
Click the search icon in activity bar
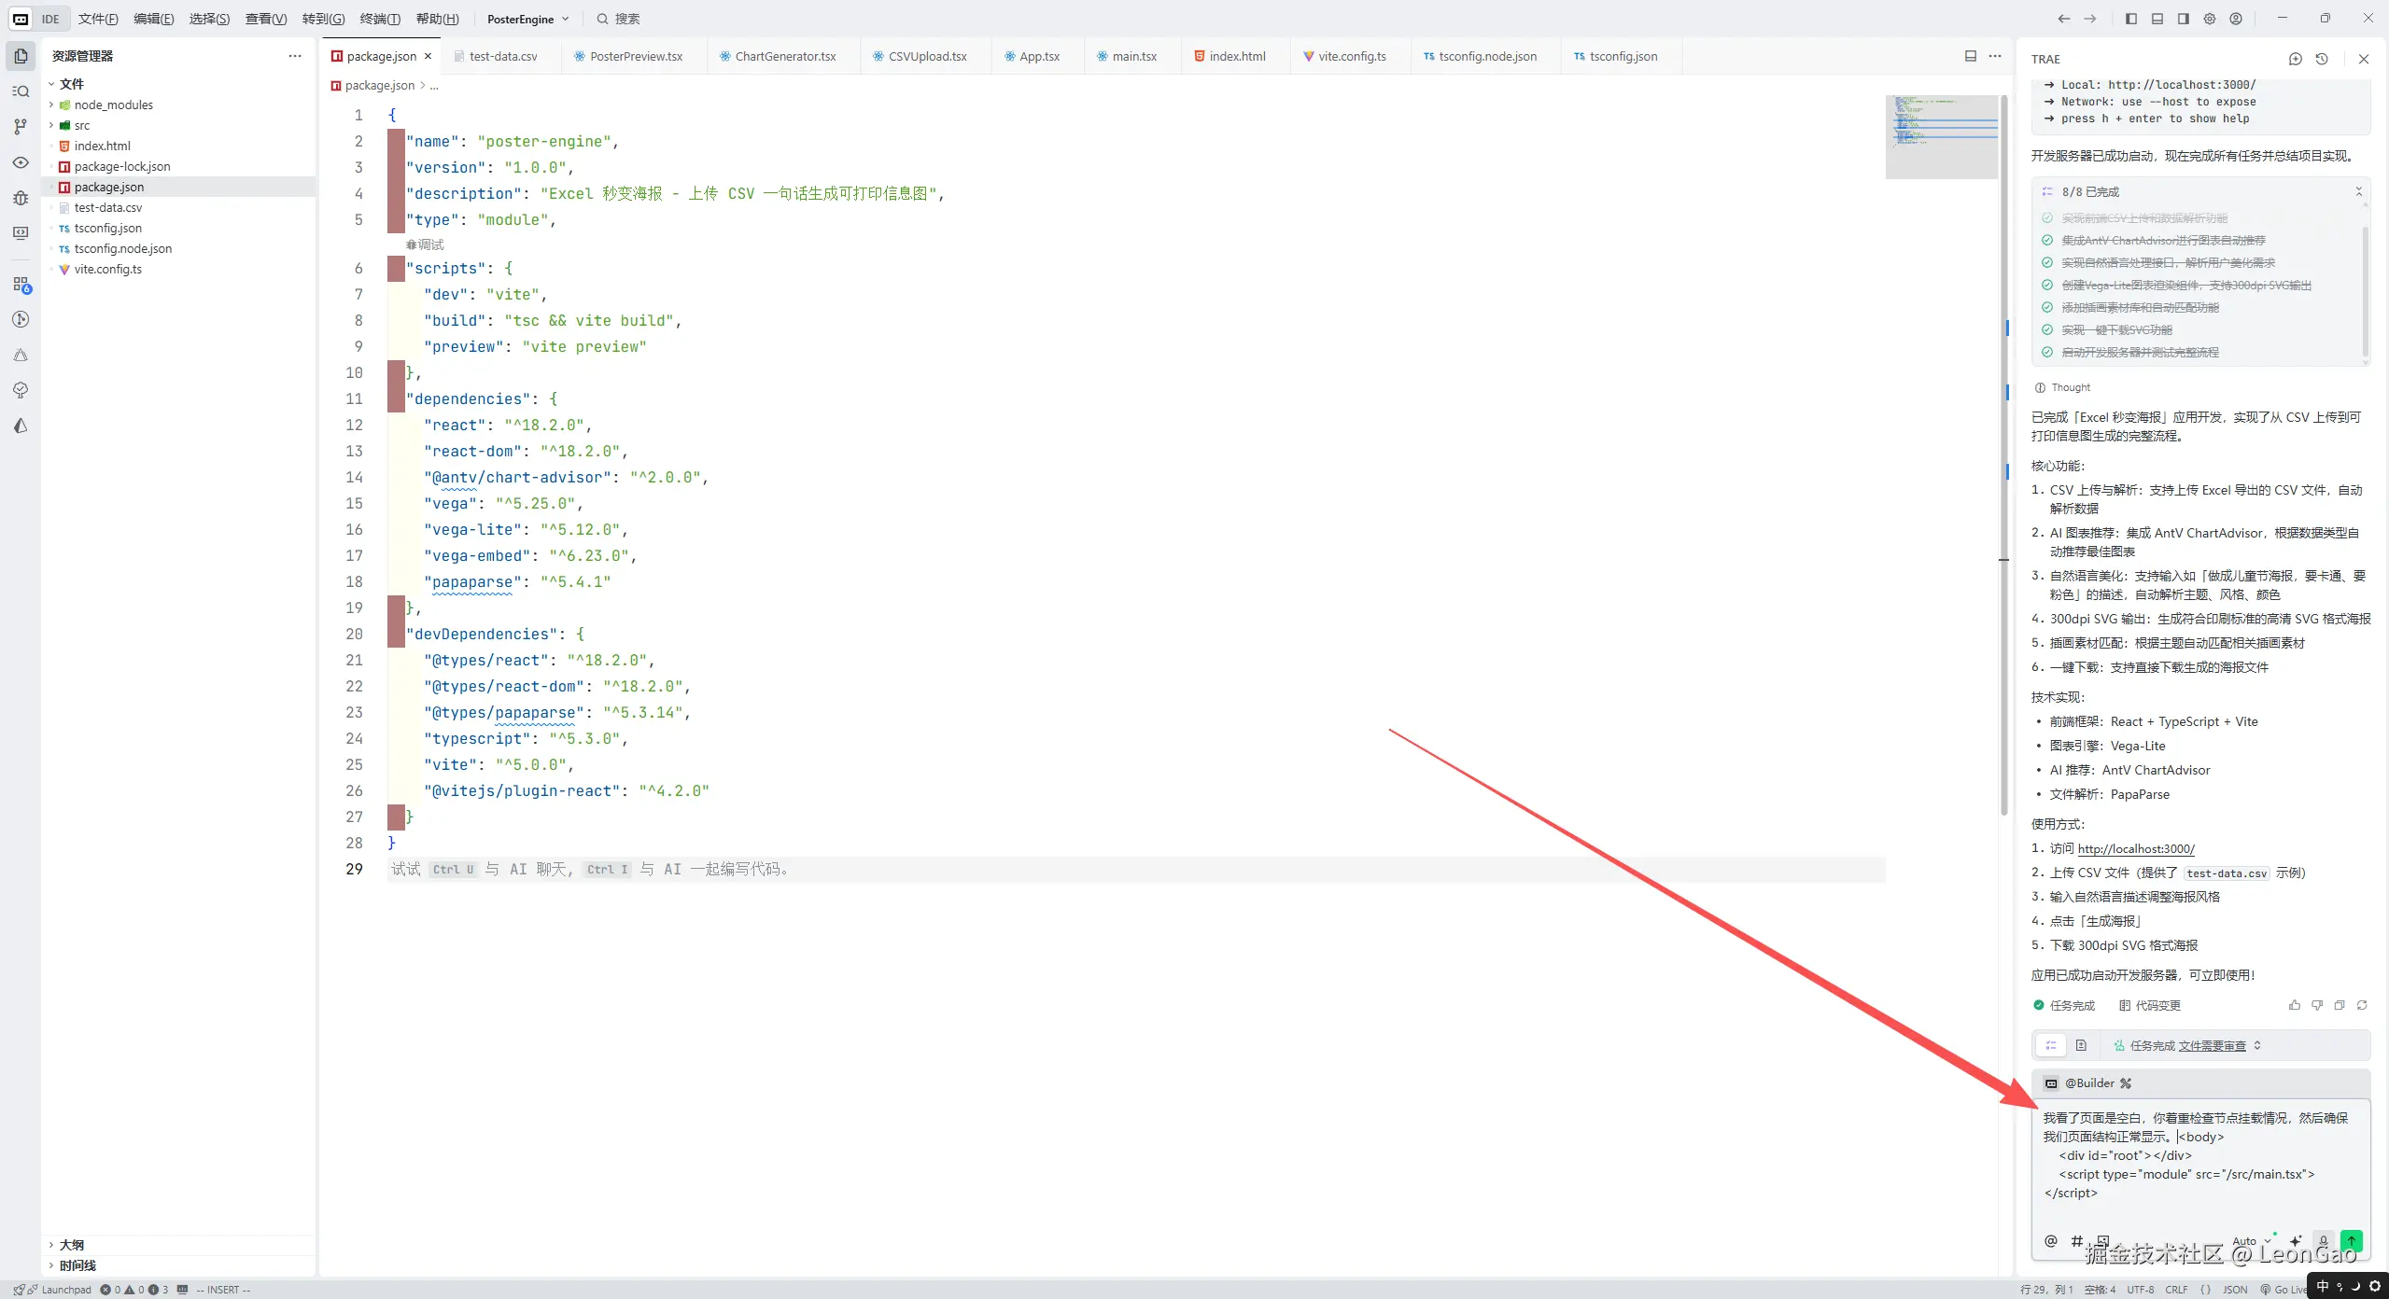(x=21, y=91)
